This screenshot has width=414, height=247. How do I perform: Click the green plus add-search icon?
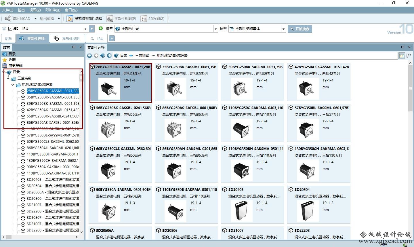(x=101, y=29)
